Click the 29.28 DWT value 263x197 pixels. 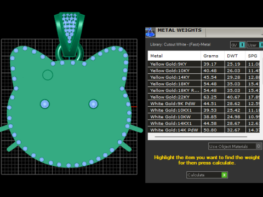[233, 77]
